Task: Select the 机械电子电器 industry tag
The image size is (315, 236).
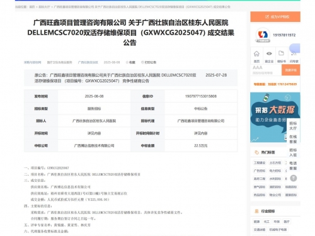Action: (278, 230)
